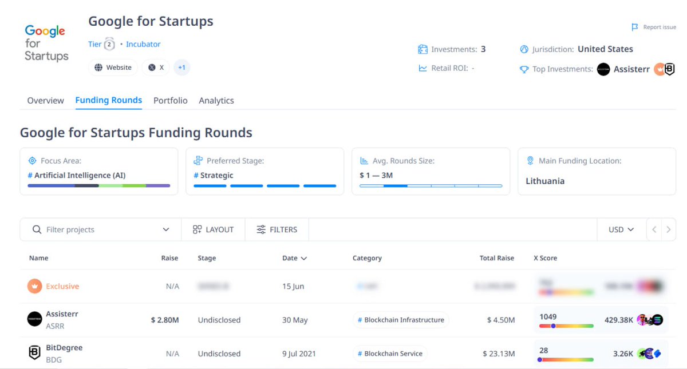
Task: Click the Blockchain Infrastructure category tag
Action: 401,320
